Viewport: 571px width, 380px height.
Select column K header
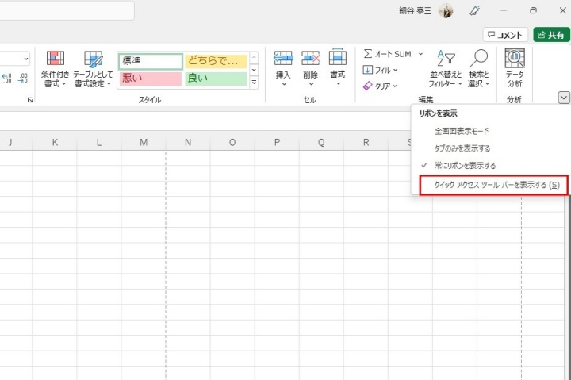(55, 142)
